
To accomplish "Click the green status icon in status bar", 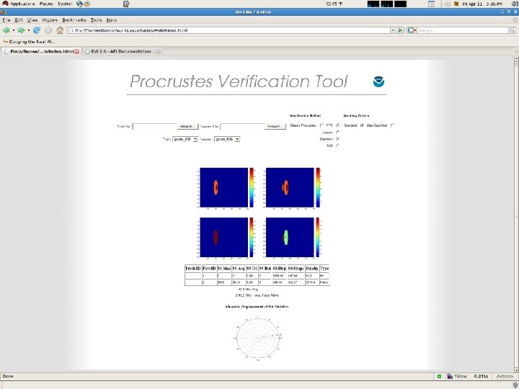I will click(439, 377).
